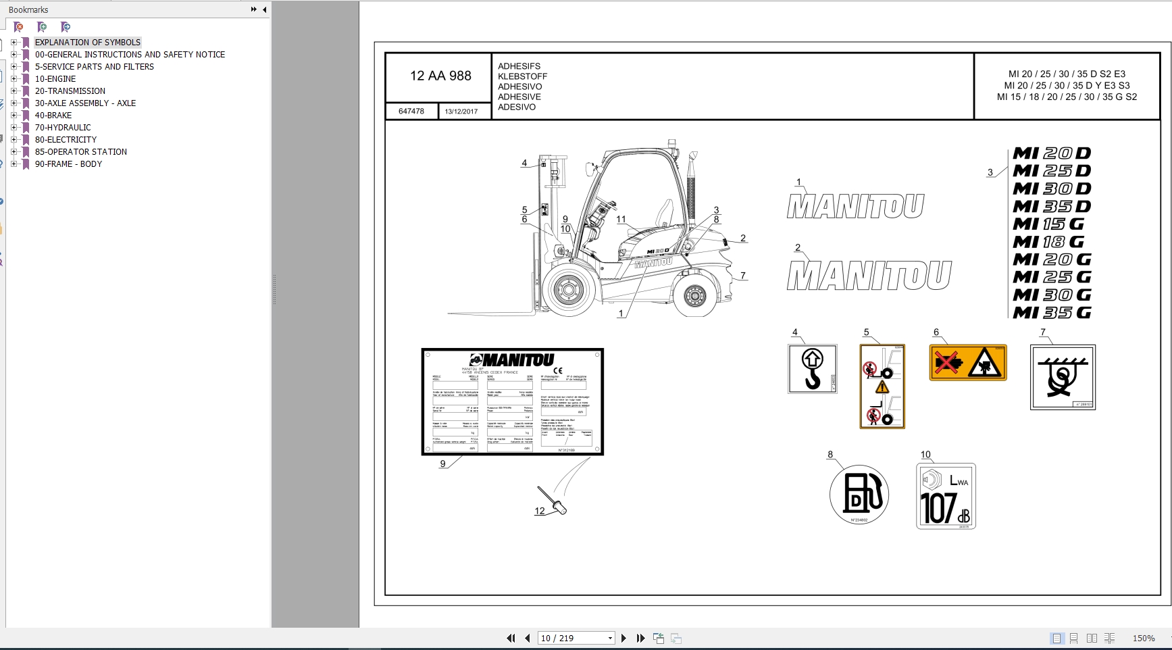Click the diesel fuel pump sticker
Image resolution: width=1172 pixels, height=650 pixels.
859,494
